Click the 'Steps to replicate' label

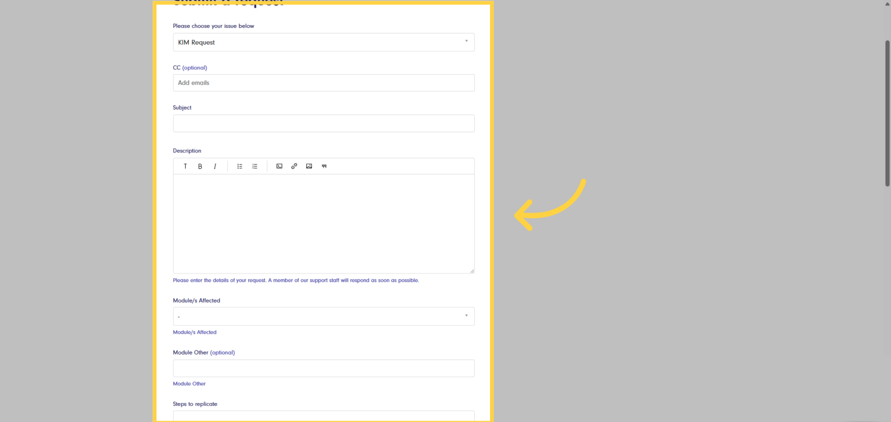[x=195, y=404]
